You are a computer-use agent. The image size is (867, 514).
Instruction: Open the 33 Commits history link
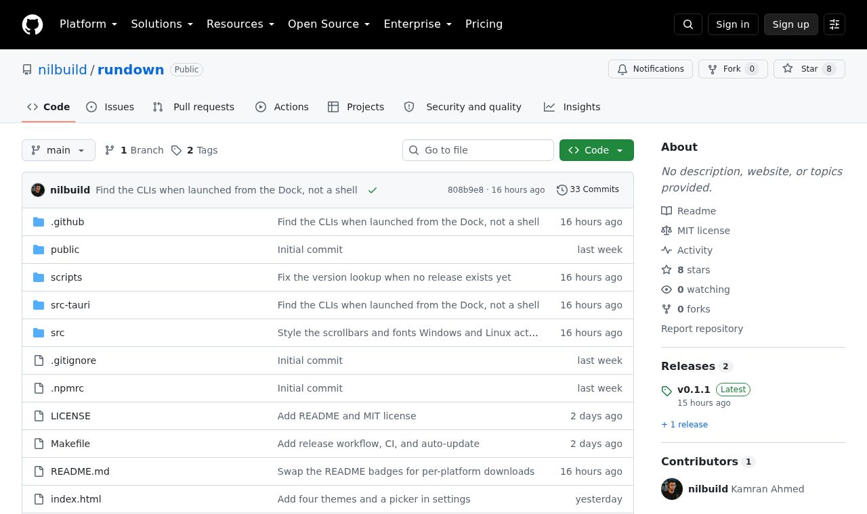click(588, 190)
